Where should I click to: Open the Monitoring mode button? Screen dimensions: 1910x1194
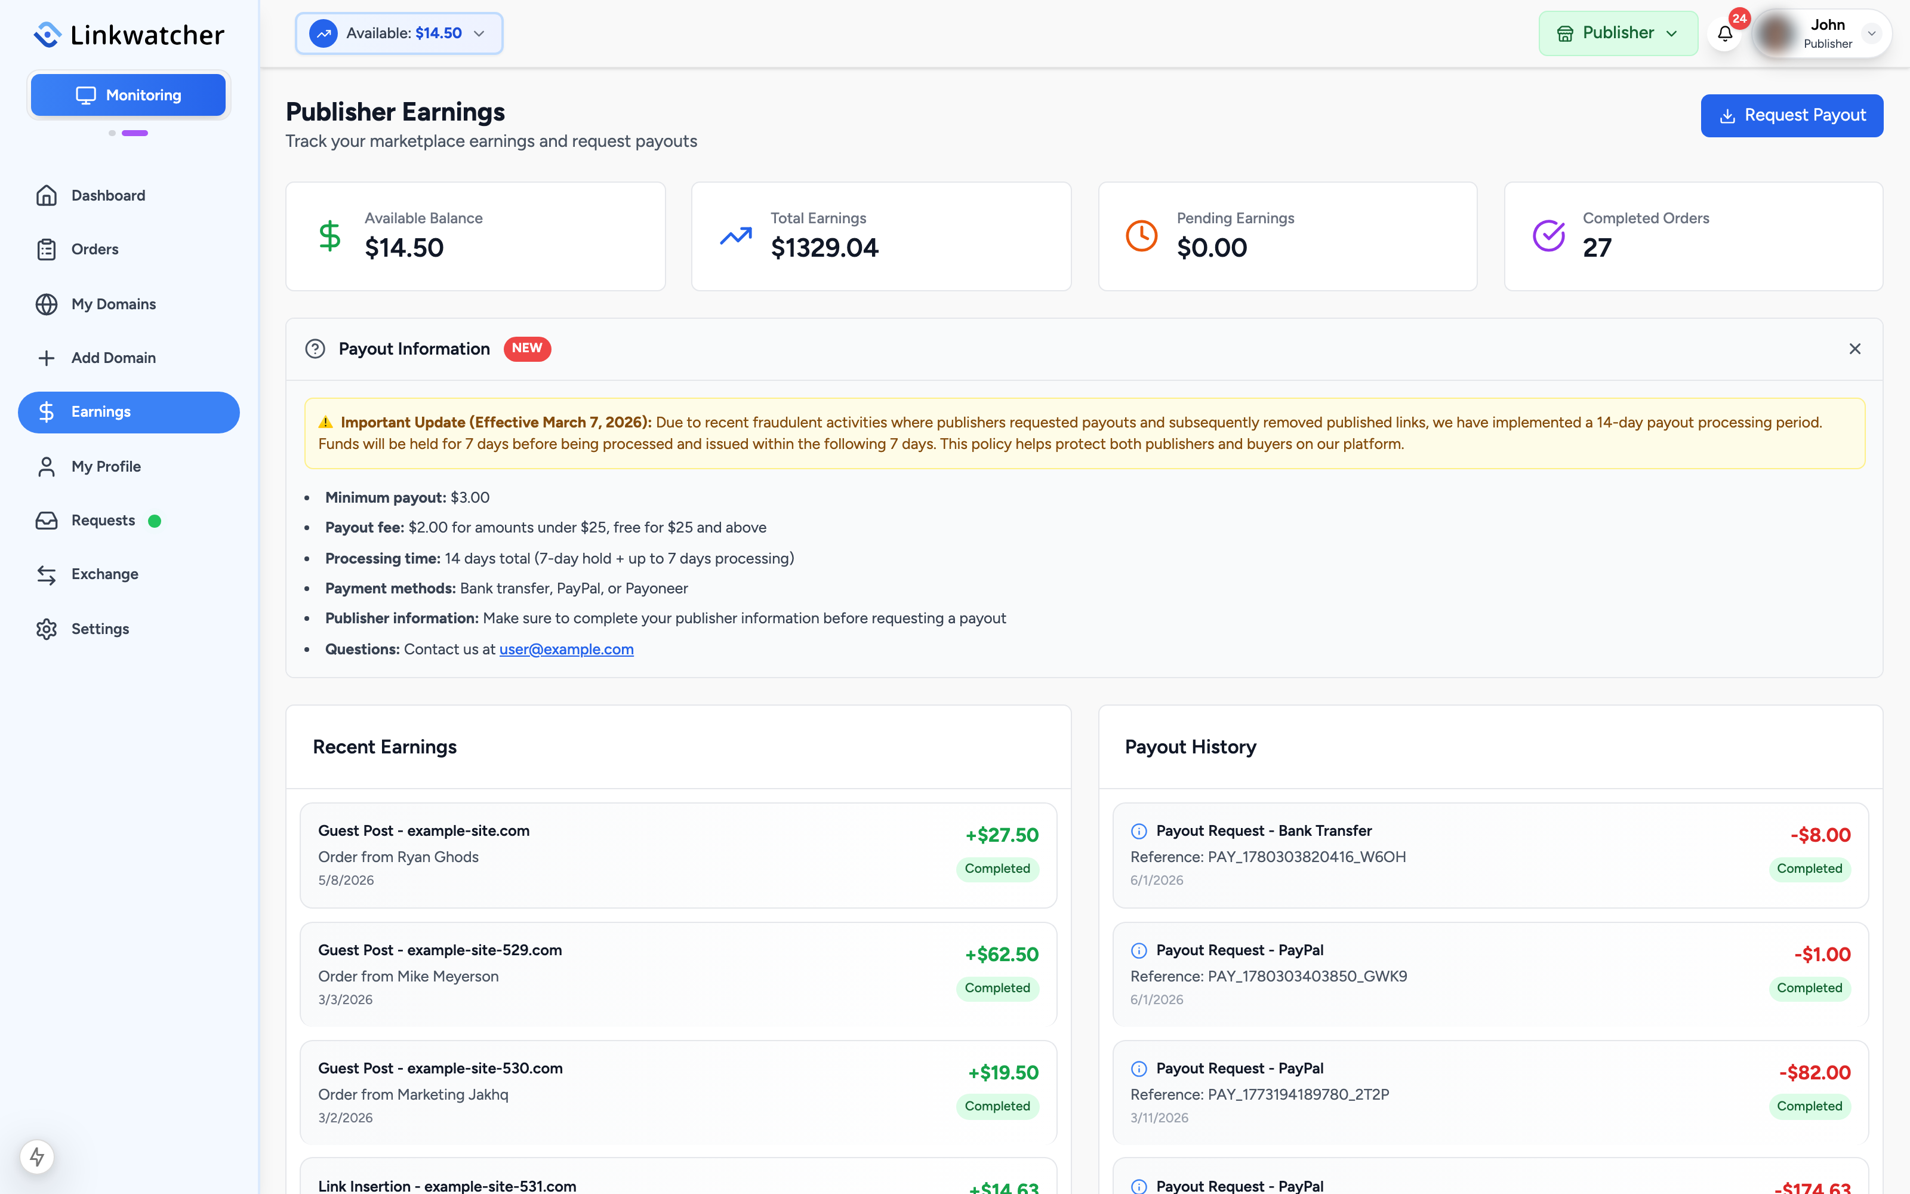point(128,95)
